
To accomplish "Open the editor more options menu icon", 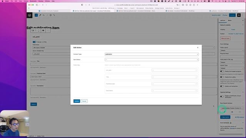I will click(x=243, y=15).
